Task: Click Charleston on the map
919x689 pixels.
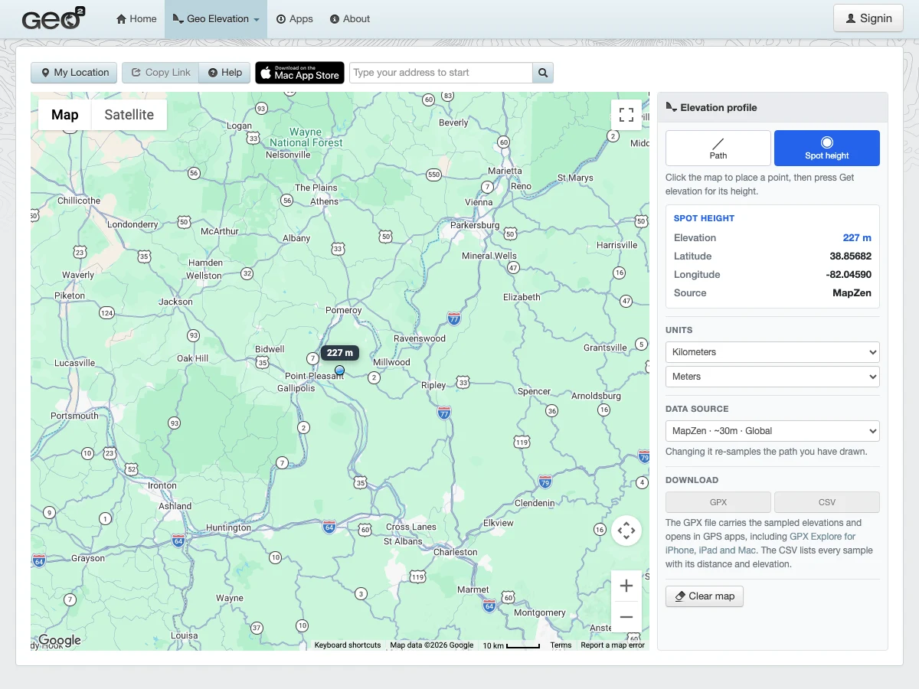Action: coord(456,552)
